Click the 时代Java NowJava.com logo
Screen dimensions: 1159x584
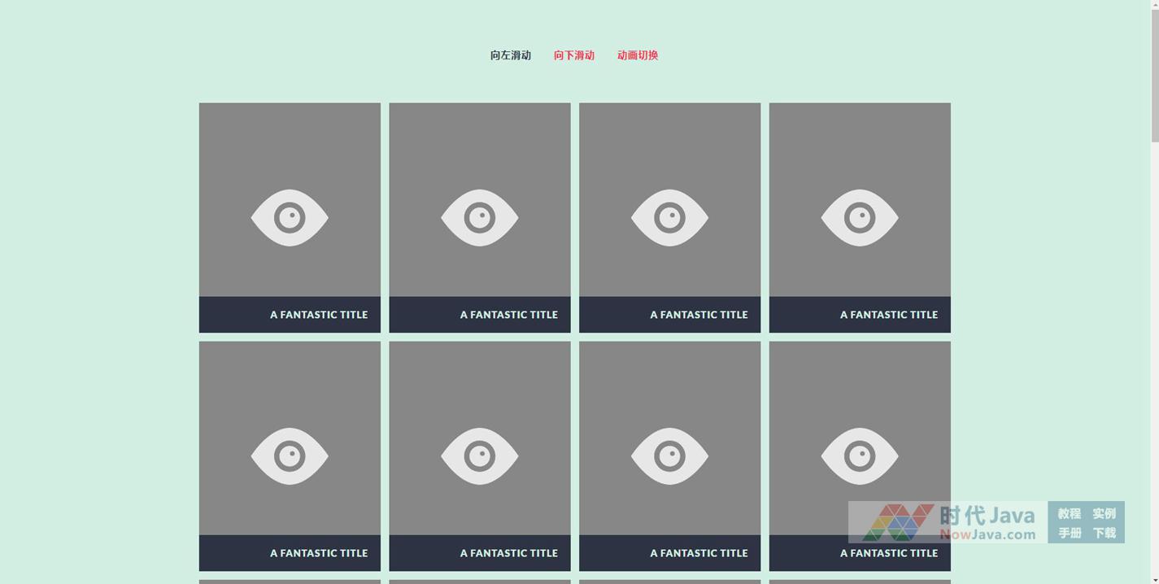[948, 522]
